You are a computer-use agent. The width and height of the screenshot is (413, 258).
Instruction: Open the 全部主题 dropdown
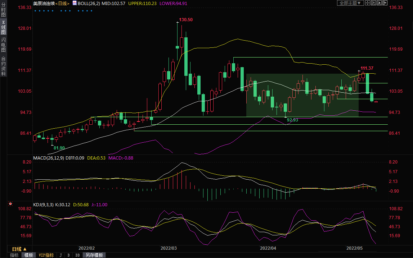349,3
